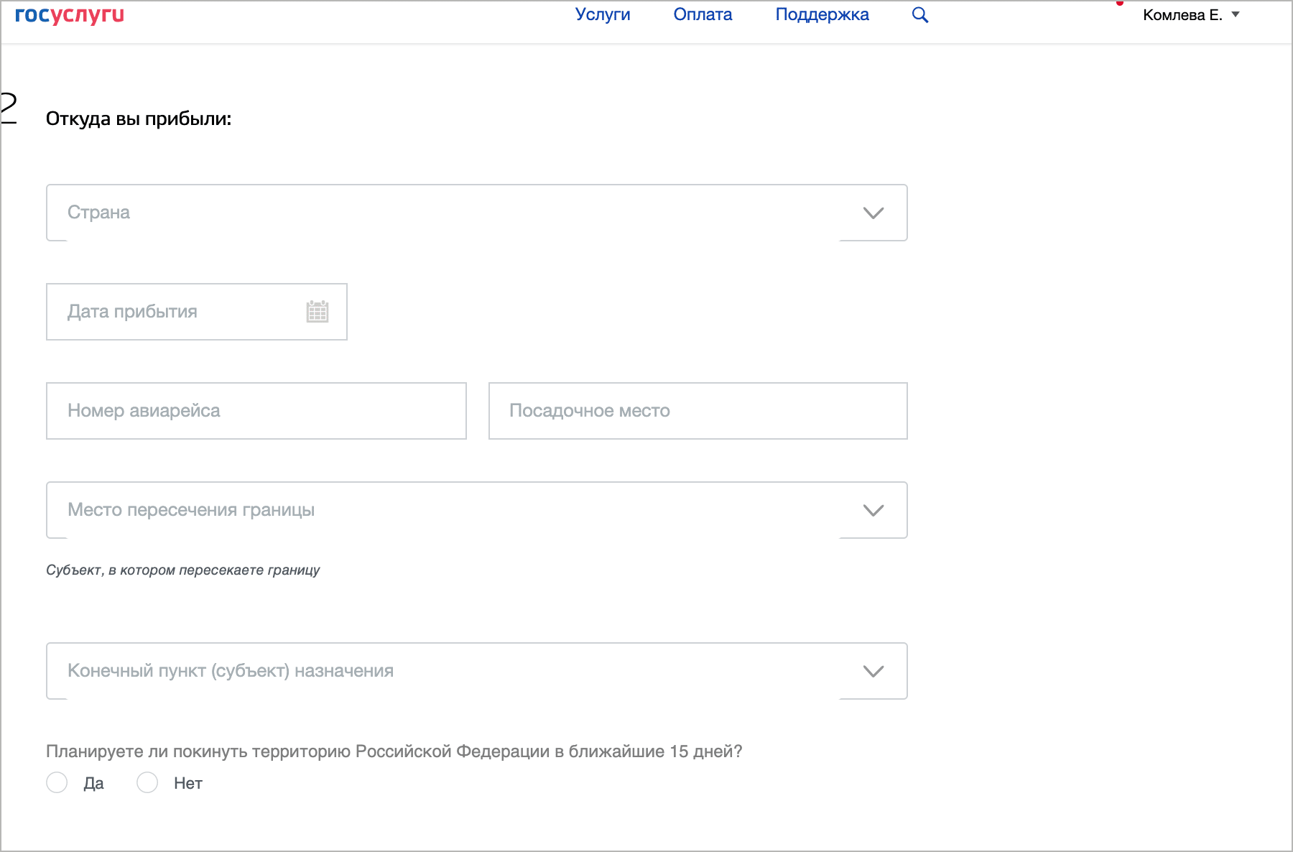
Task: Open the Услуги menu
Action: pos(603,14)
